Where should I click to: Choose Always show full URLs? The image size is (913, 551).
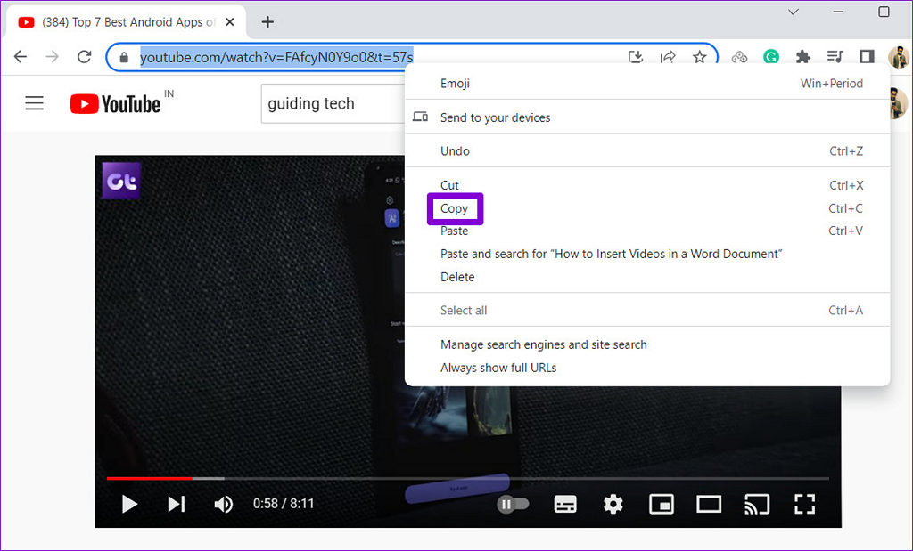tap(498, 368)
